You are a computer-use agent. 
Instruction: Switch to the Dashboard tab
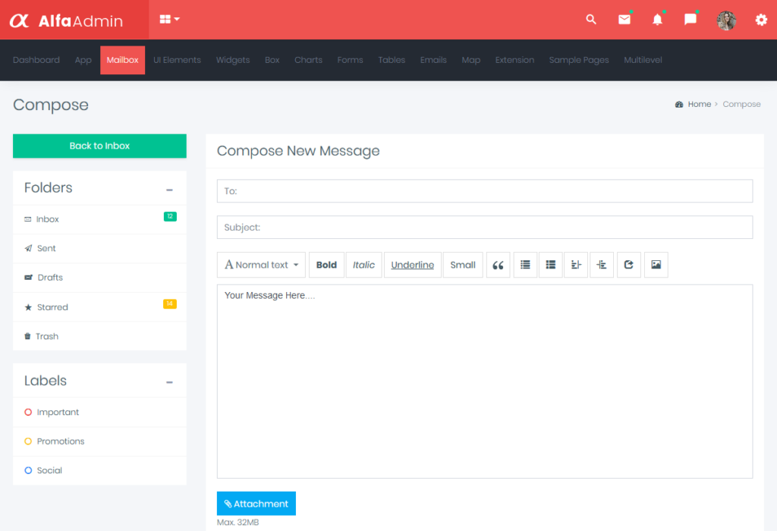(x=36, y=60)
